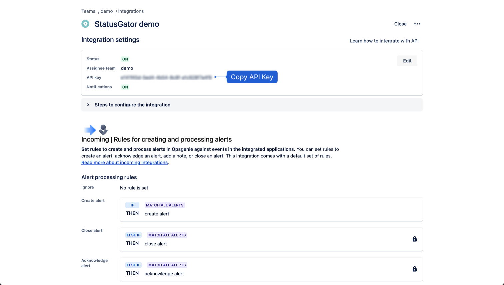Go to demo breadcrumb

point(107,11)
